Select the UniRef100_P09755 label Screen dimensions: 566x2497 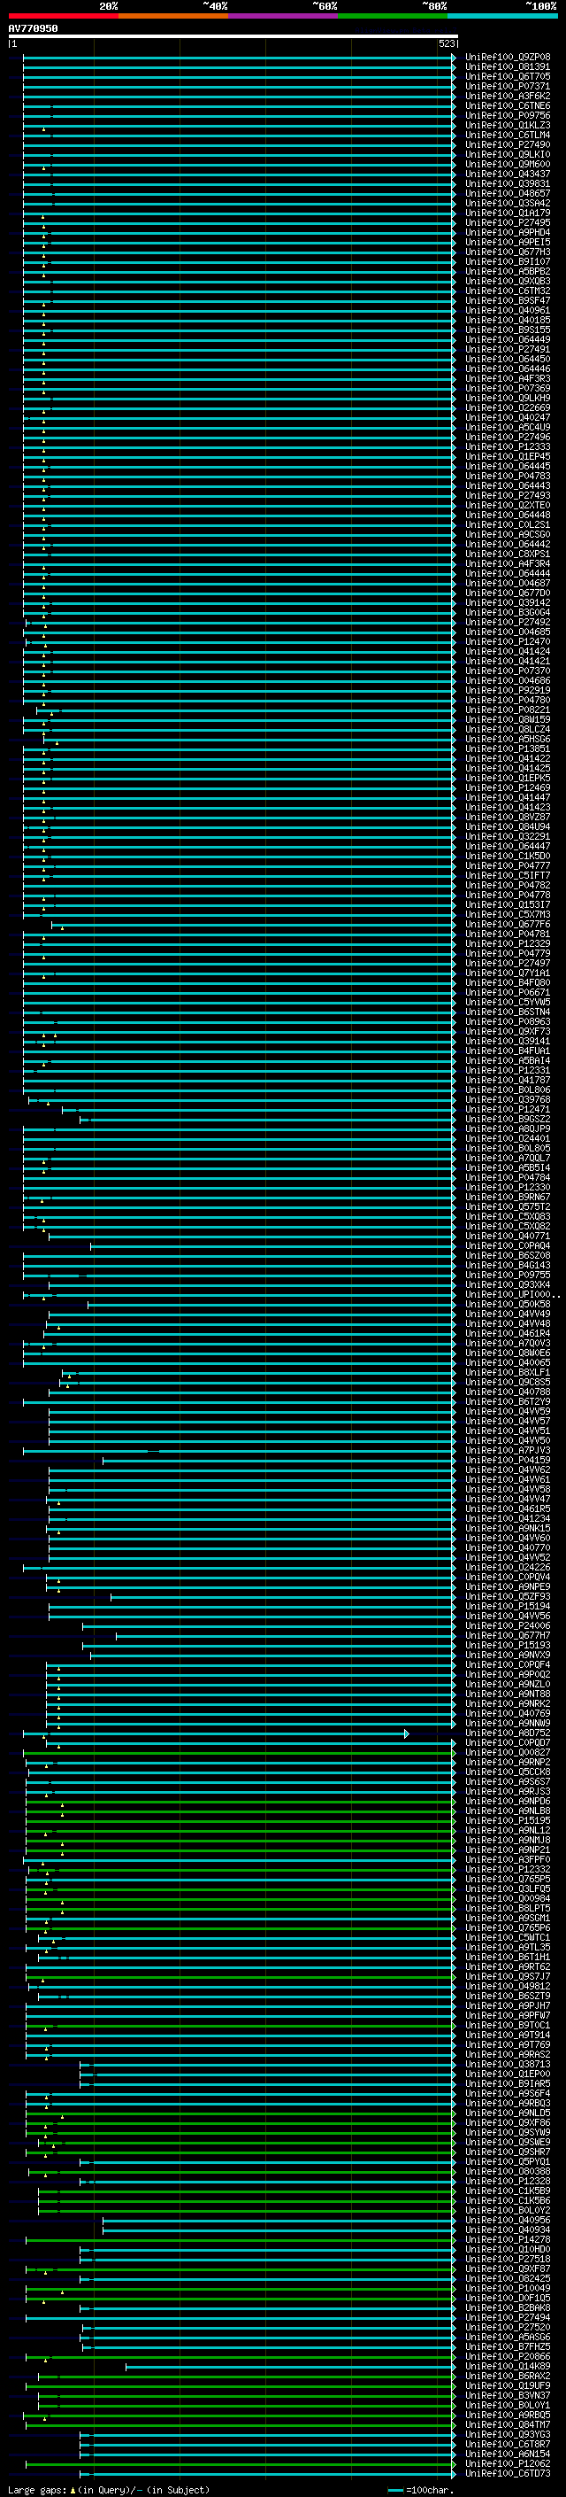(x=508, y=1275)
